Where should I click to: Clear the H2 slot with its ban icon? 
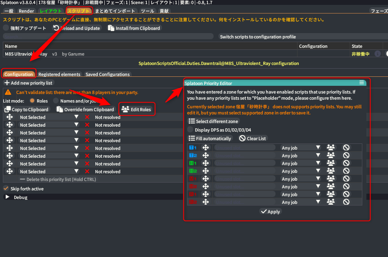tap(346, 171)
